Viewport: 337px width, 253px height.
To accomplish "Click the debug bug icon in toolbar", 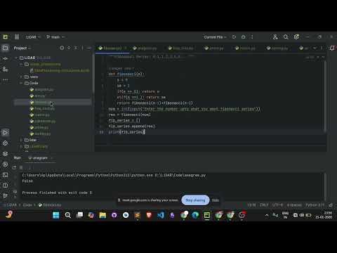I will (244, 37).
